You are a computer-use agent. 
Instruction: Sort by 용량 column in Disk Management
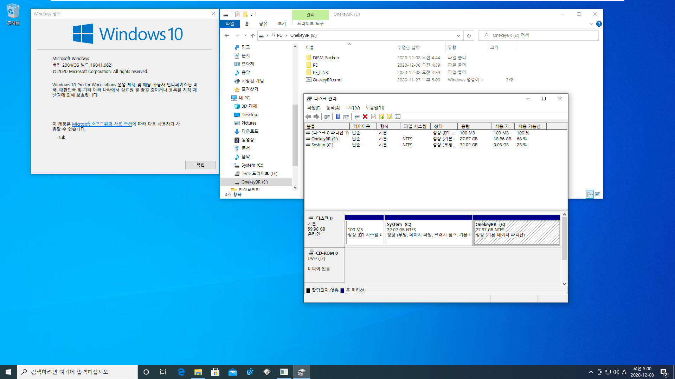[474, 126]
